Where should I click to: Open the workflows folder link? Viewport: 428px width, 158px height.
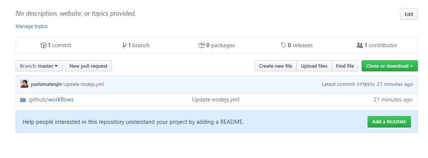(61, 100)
